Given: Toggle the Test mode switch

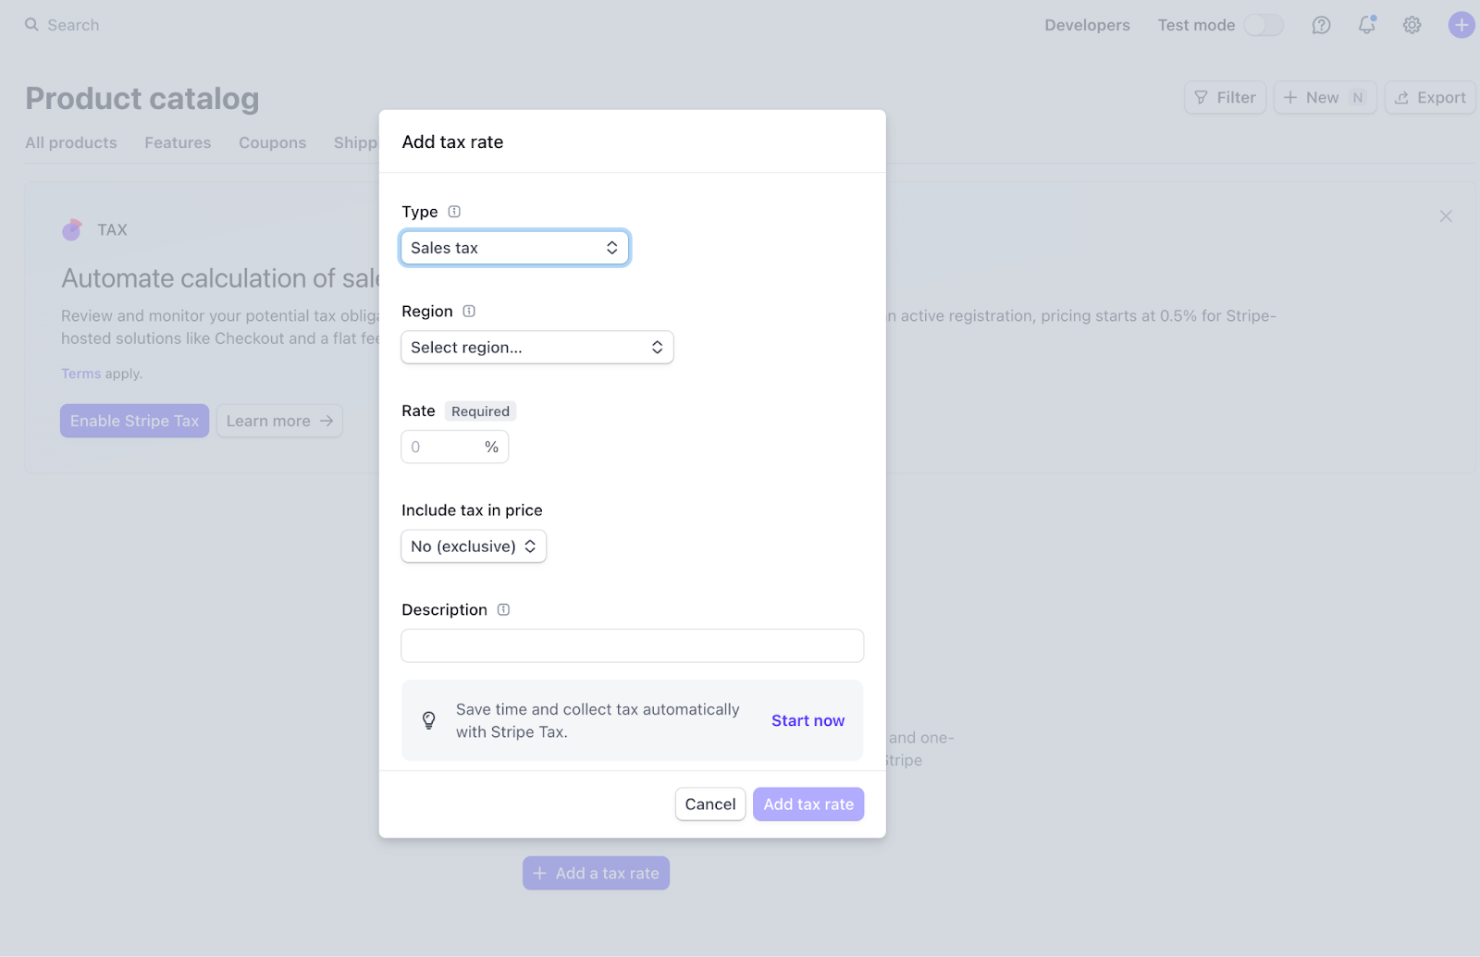Looking at the screenshot, I should point(1264,25).
